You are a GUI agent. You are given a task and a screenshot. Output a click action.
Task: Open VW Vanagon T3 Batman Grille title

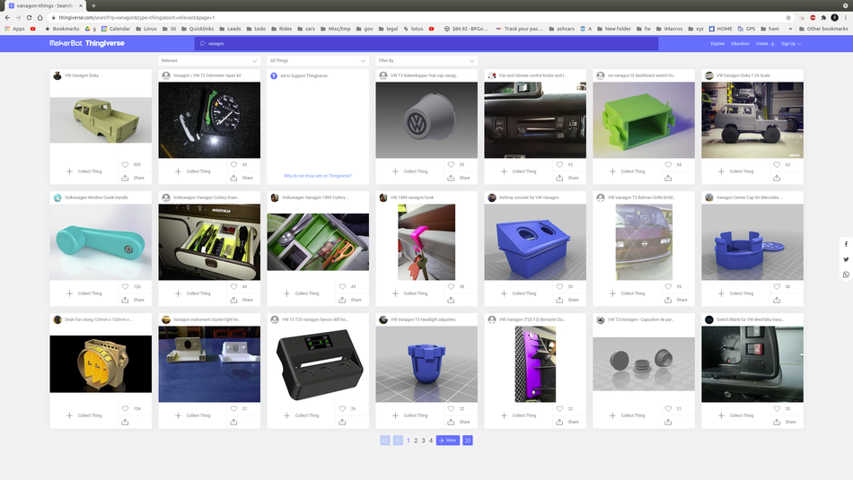641,197
